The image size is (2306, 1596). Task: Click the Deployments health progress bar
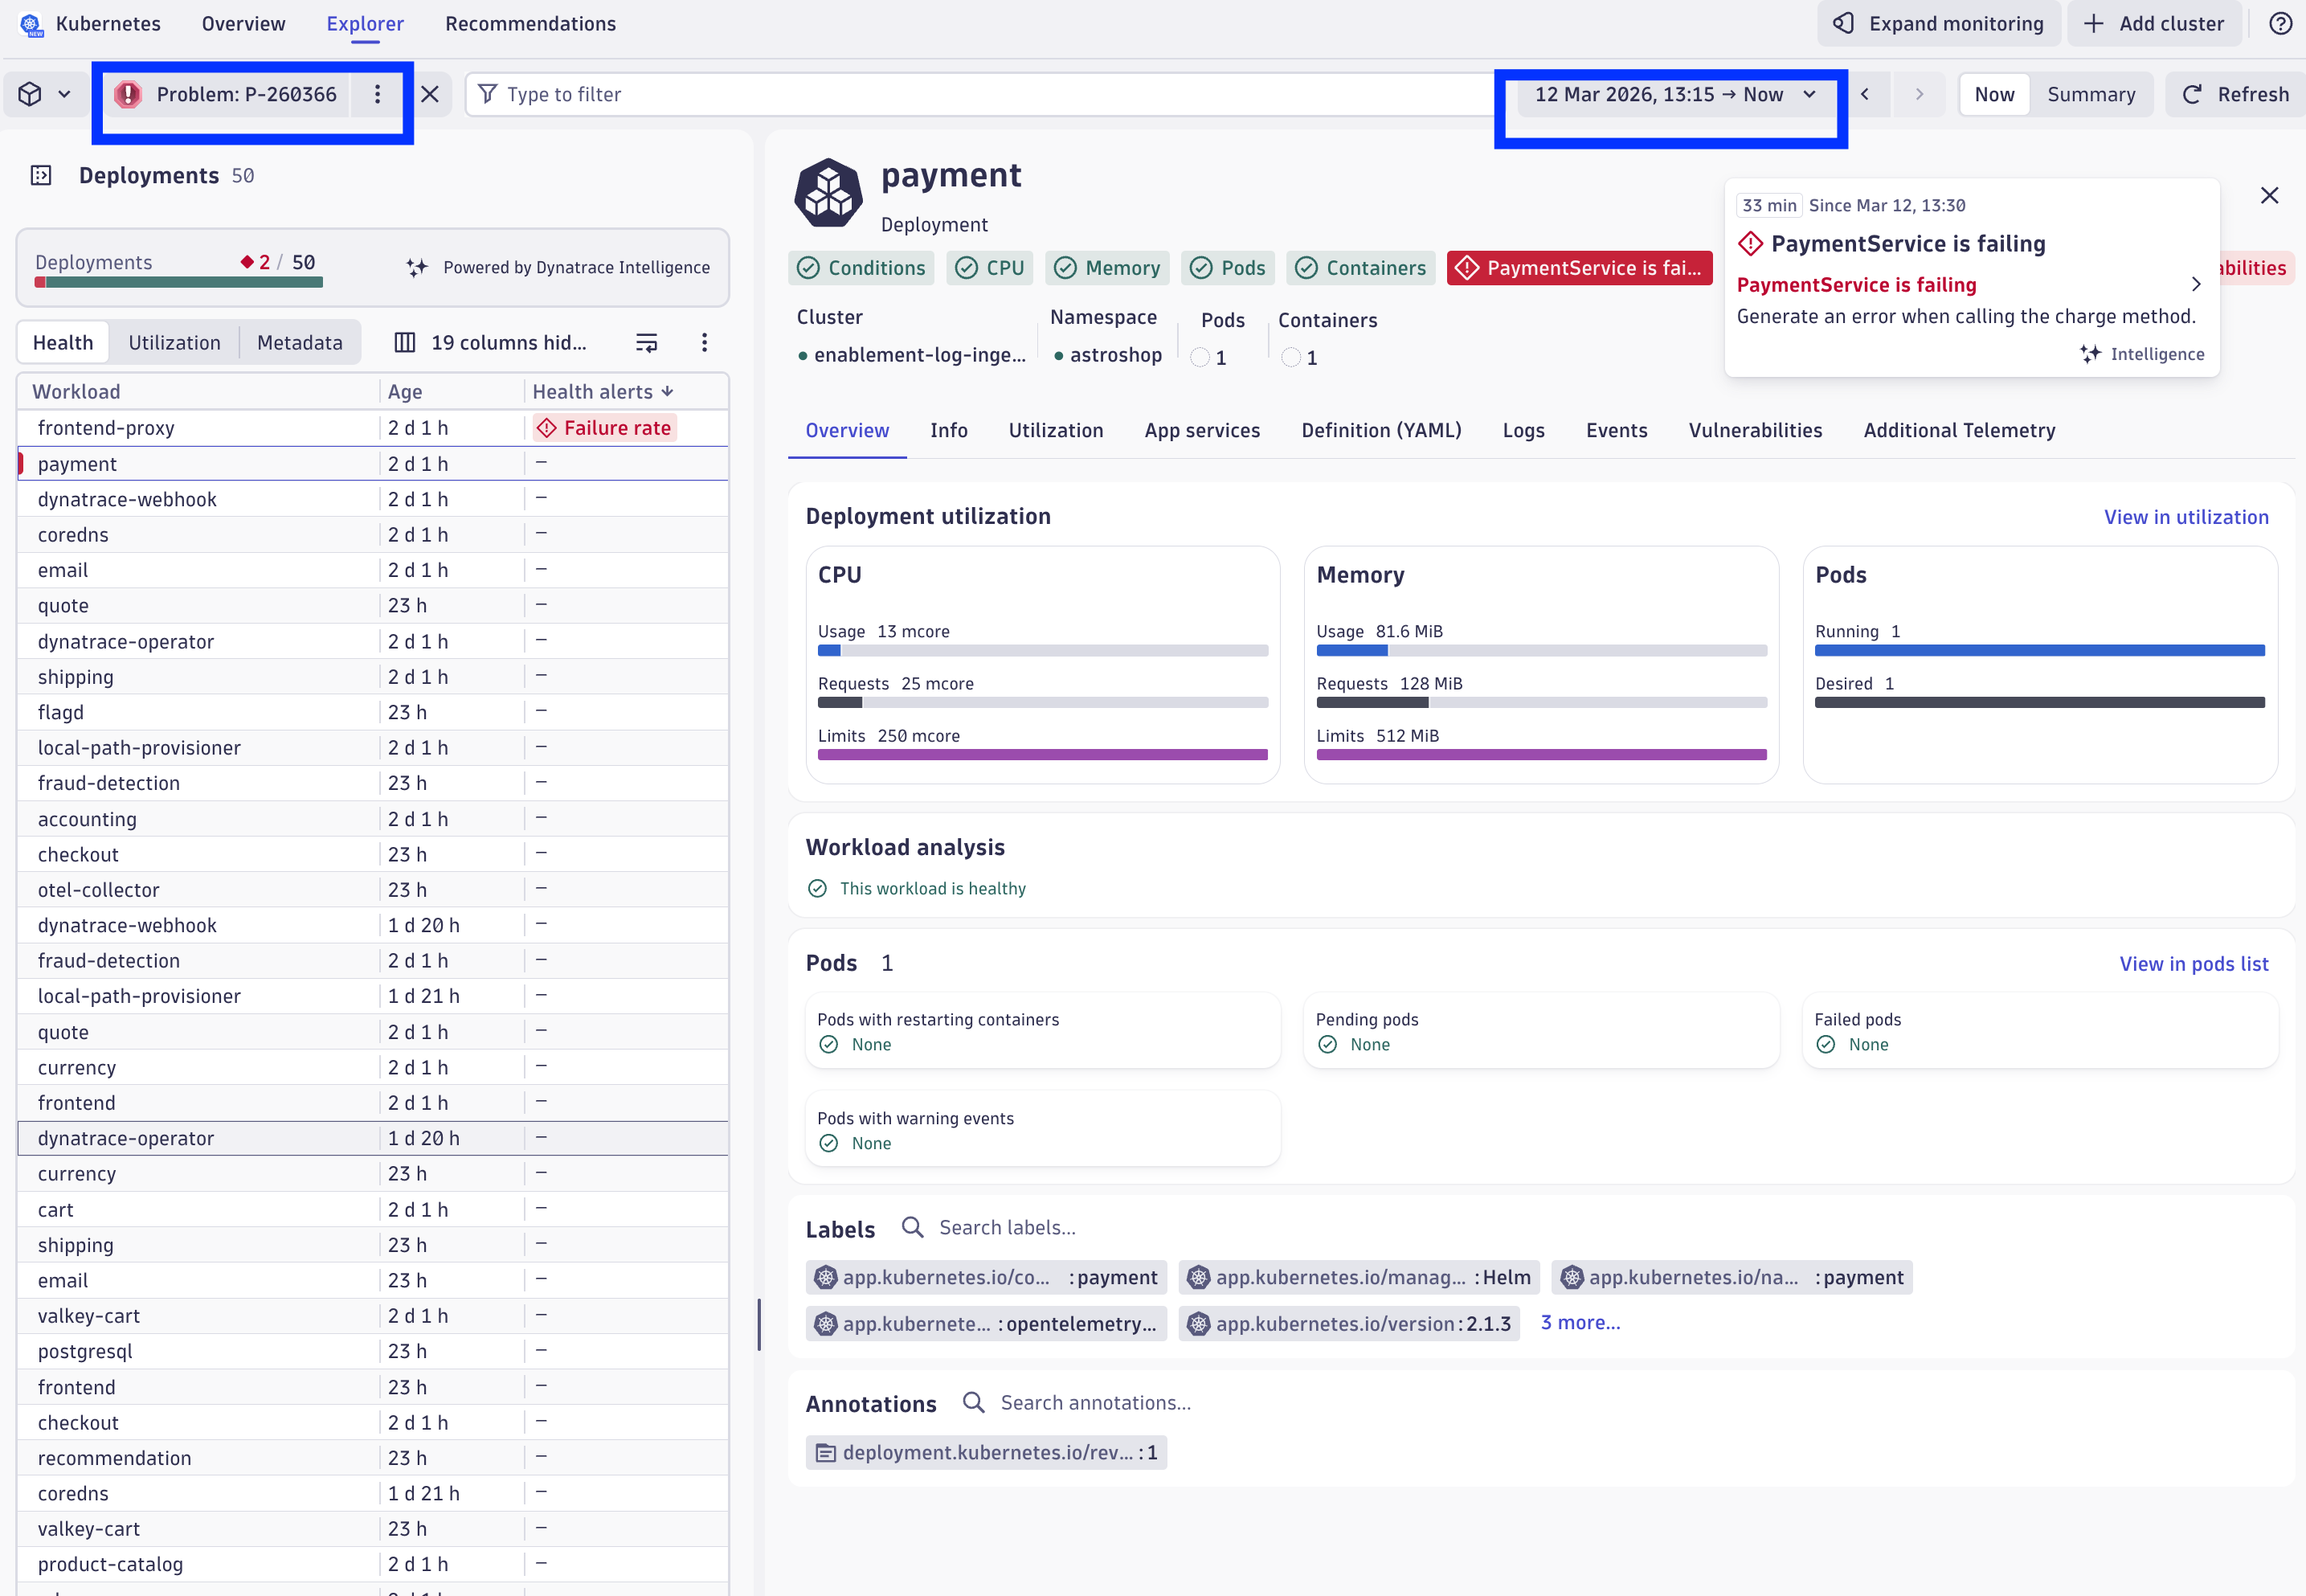pyautogui.click(x=179, y=283)
